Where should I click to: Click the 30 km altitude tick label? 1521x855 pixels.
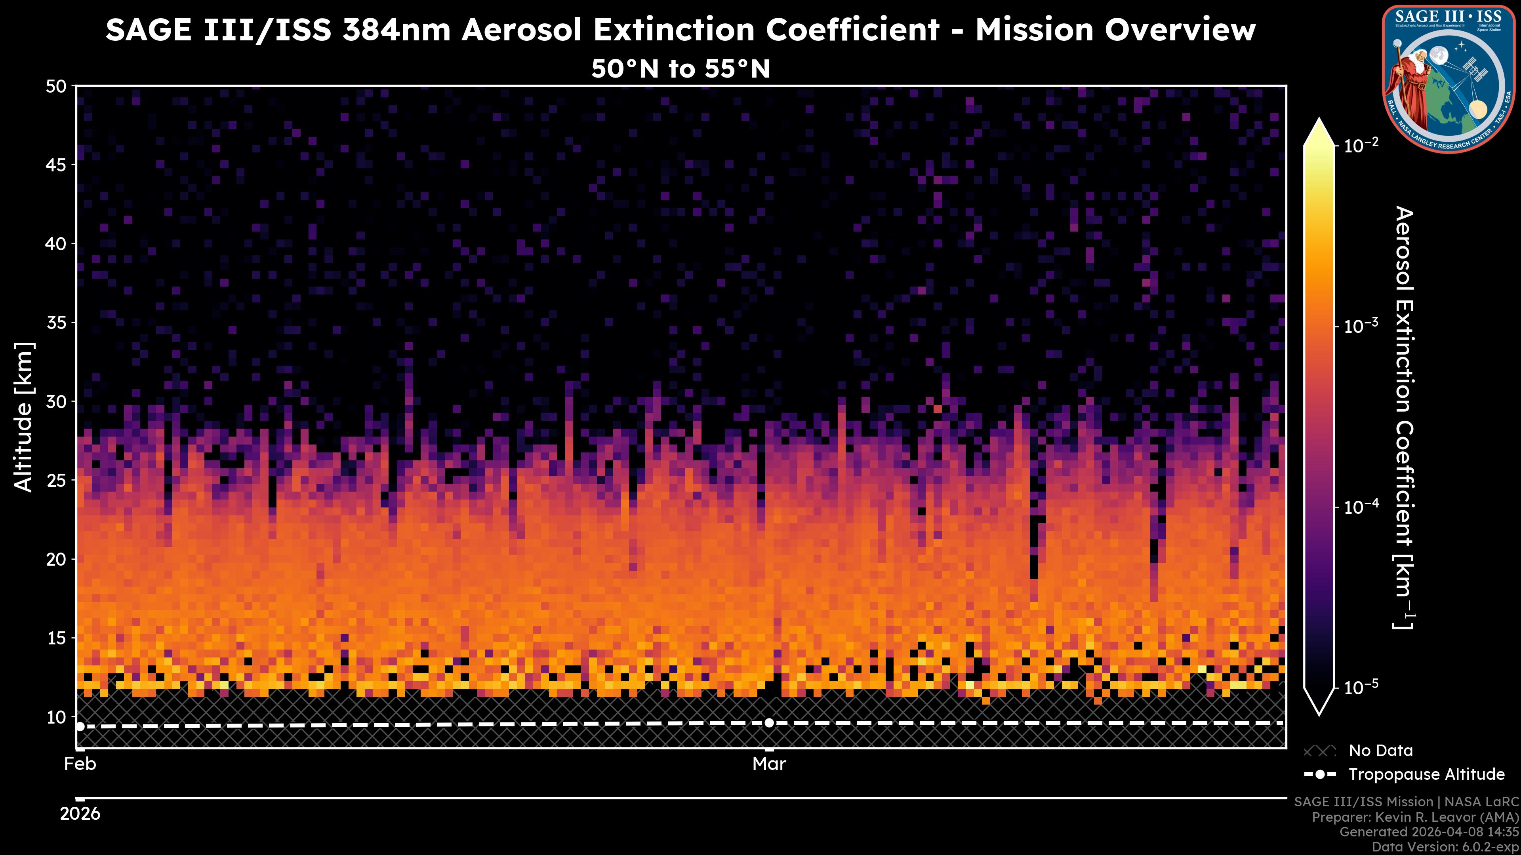tap(57, 401)
